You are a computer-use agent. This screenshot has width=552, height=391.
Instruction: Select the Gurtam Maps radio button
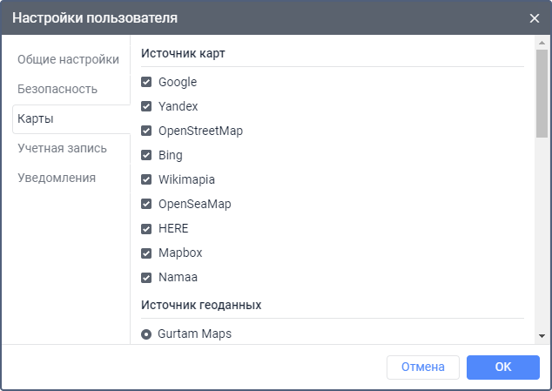point(146,334)
